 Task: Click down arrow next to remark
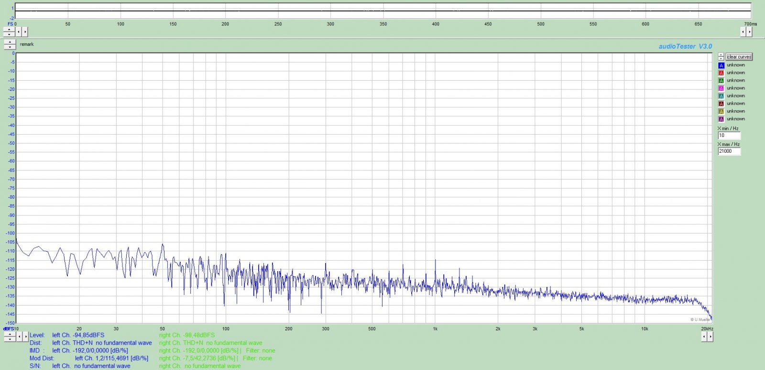tap(10, 47)
